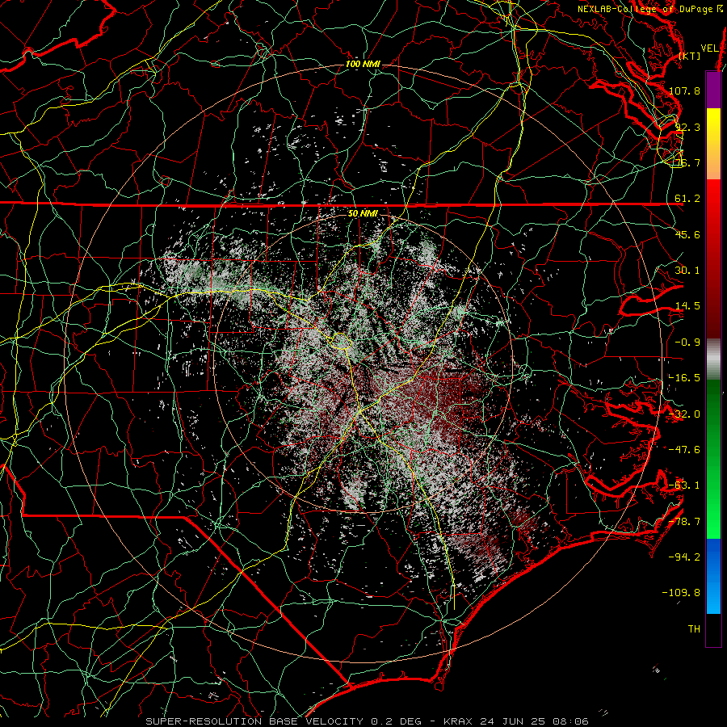Click the [KT] units label
Viewport: 727px width, 727px height.
tap(690, 56)
